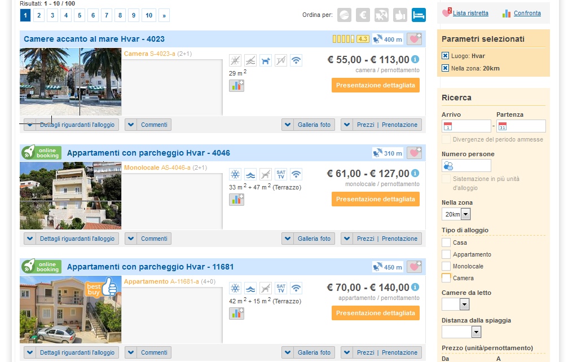
Task: Tick the Monolocale checkbox
Action: (446, 266)
